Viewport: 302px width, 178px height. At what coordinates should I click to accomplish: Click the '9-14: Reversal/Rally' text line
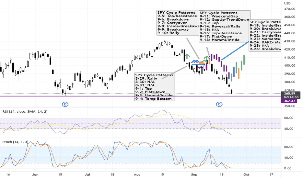coord(220,26)
